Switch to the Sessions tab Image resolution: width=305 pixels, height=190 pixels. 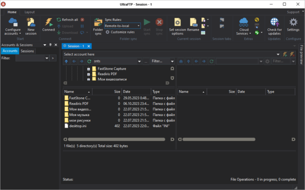(27, 51)
